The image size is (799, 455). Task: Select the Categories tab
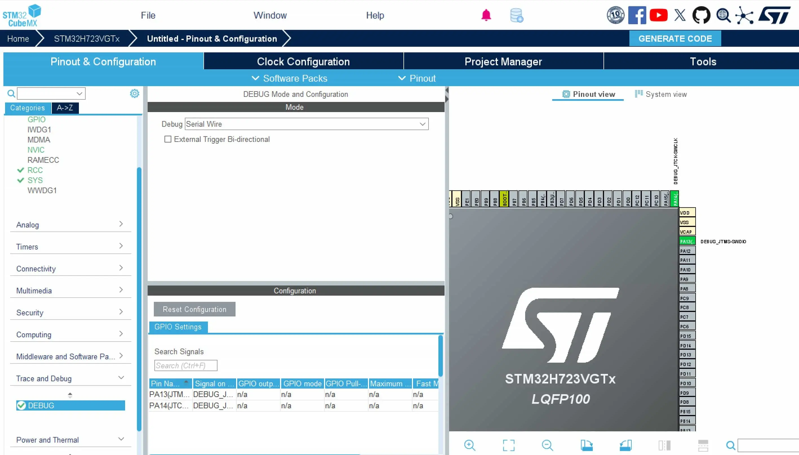[x=28, y=108]
